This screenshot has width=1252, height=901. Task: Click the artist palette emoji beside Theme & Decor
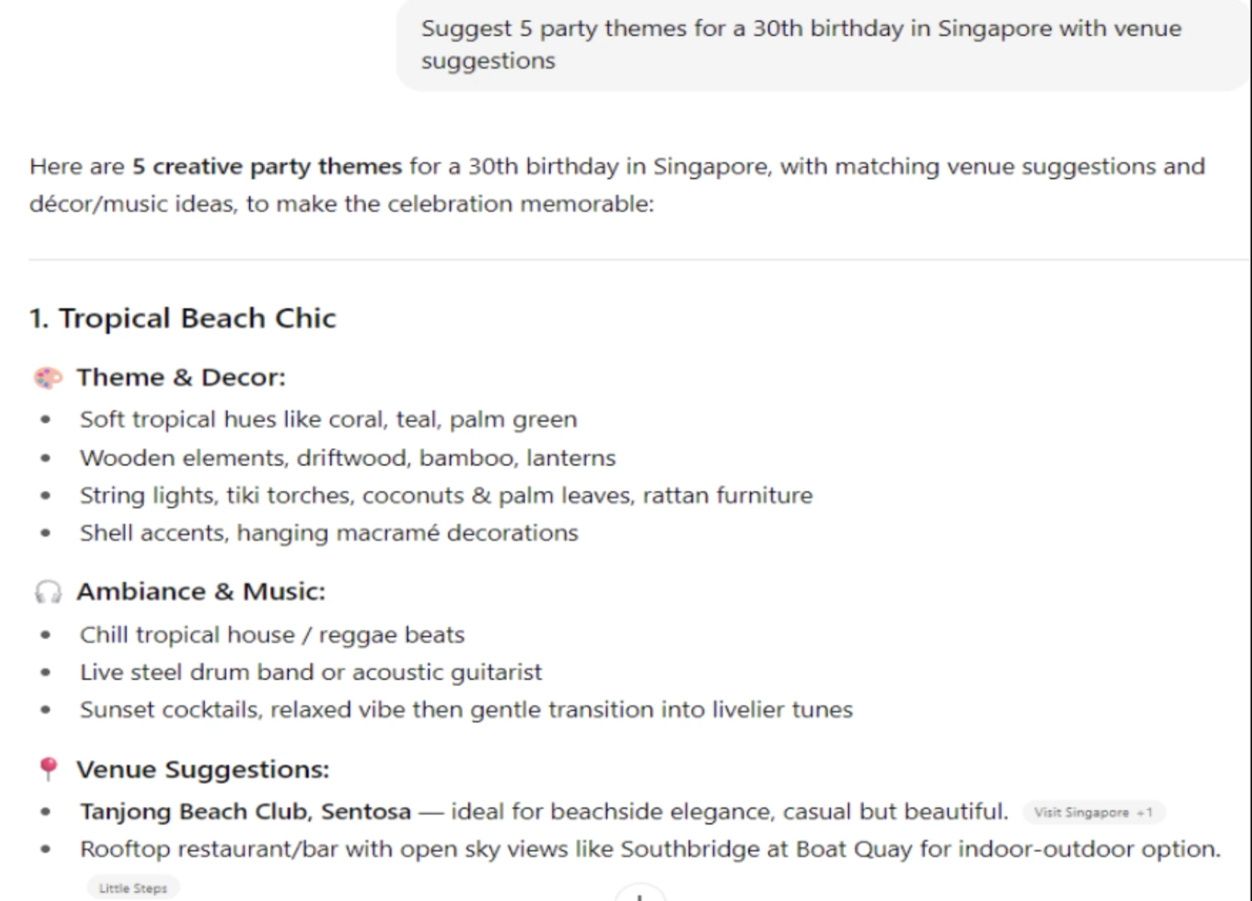pyautogui.click(x=48, y=377)
